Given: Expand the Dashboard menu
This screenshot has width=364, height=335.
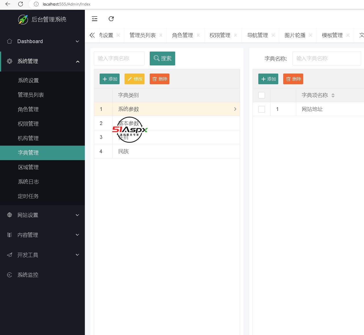Looking at the screenshot, I should coord(77,41).
